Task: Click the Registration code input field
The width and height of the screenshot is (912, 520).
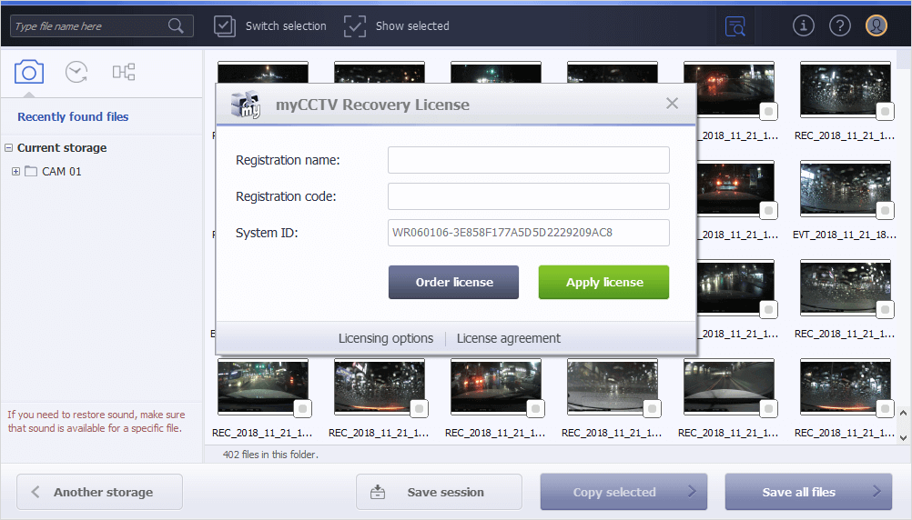Action: (x=529, y=196)
